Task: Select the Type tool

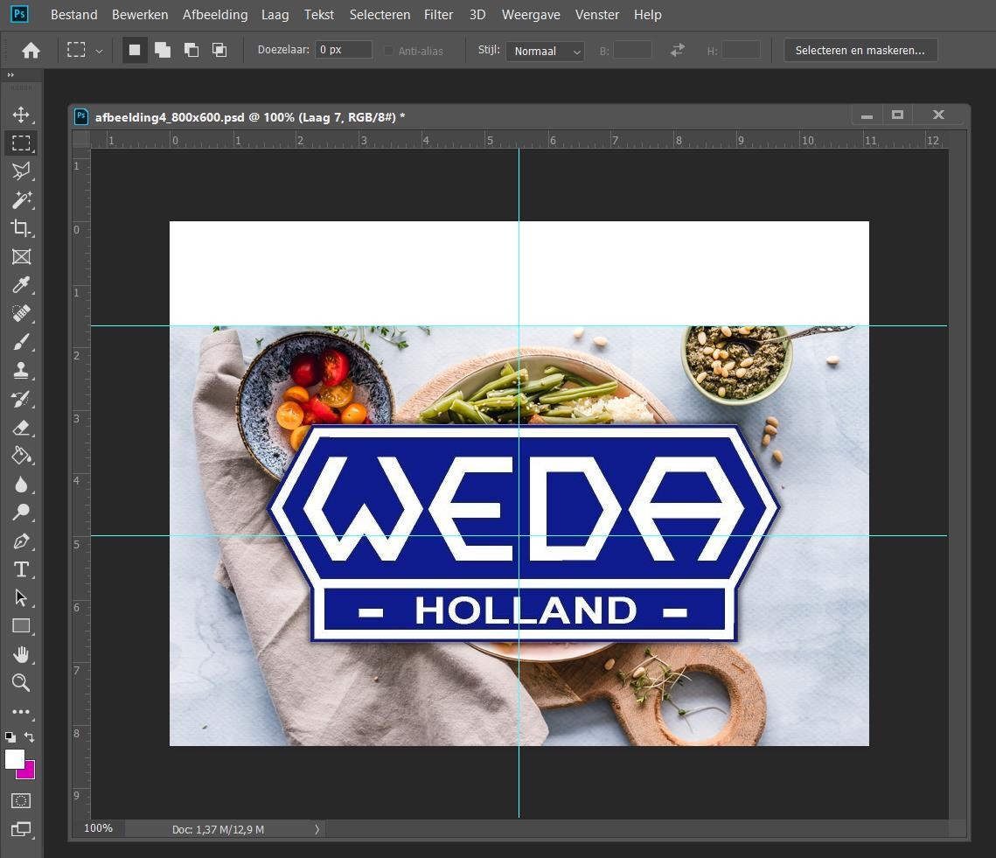Action: click(x=21, y=569)
